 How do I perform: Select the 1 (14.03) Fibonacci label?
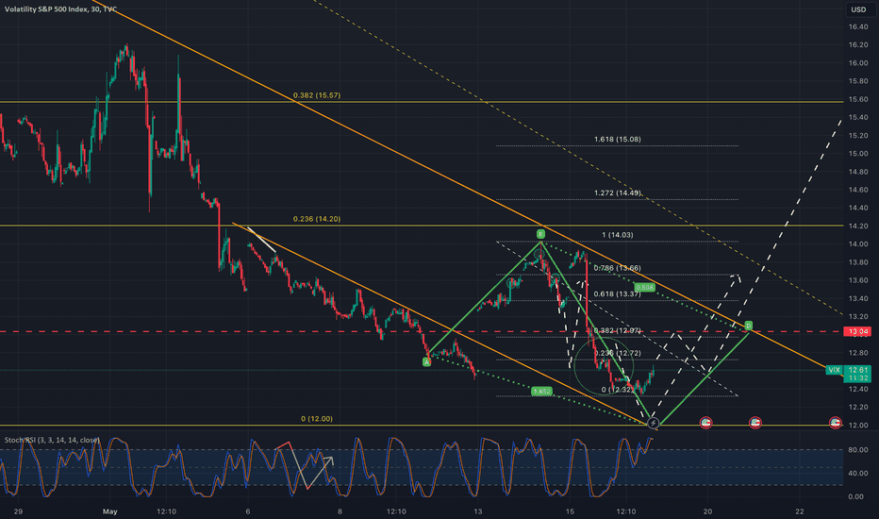point(617,235)
